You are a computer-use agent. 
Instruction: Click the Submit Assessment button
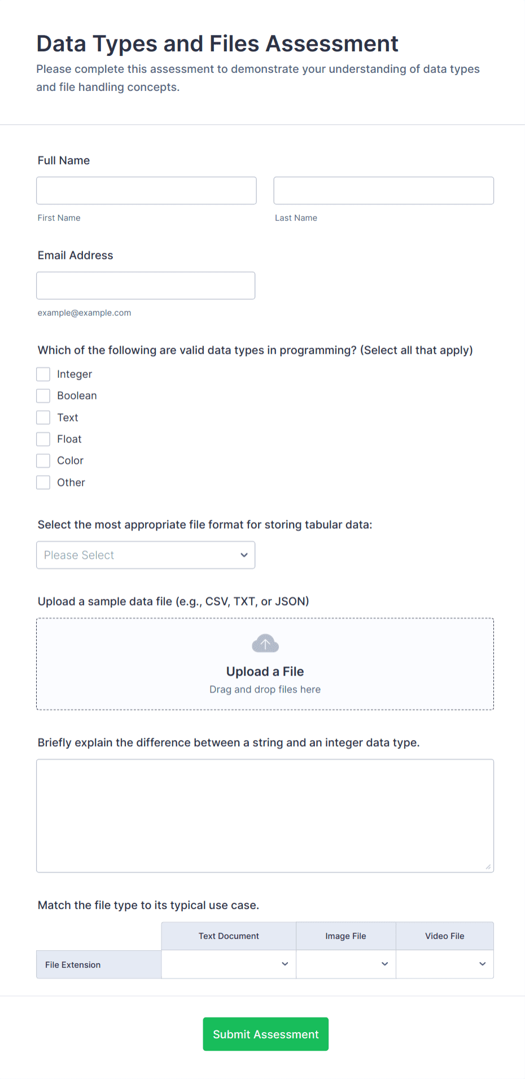coord(265,1034)
